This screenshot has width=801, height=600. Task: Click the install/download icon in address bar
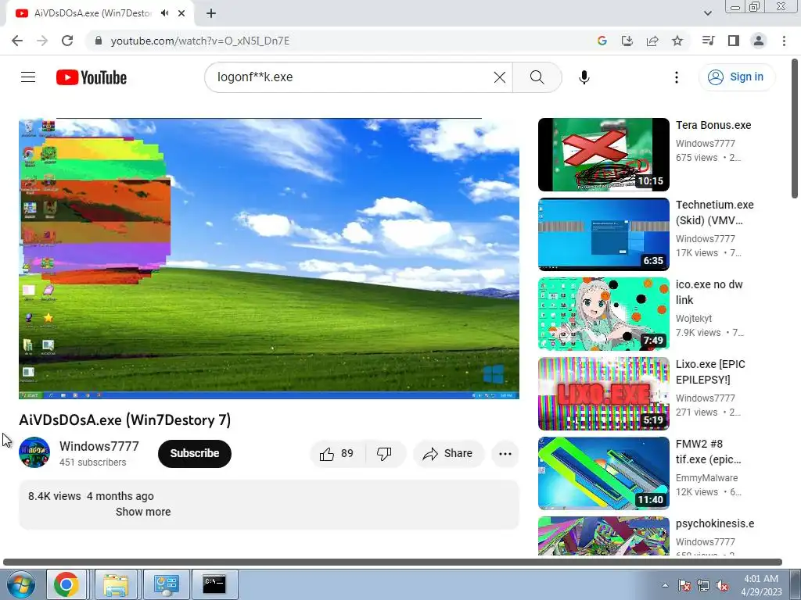tap(627, 41)
